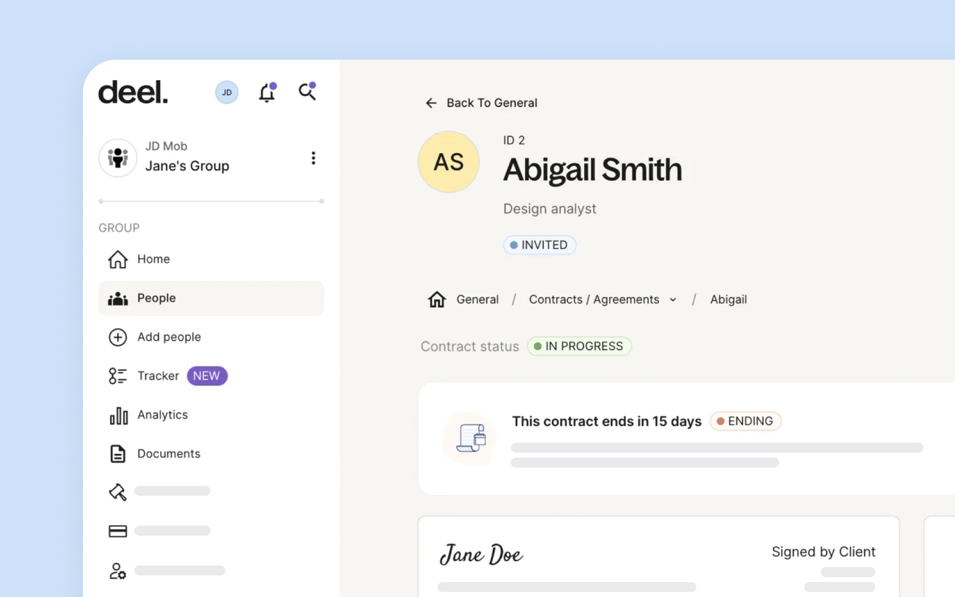
Task: Click the home icon in breadcrumb
Action: click(437, 300)
